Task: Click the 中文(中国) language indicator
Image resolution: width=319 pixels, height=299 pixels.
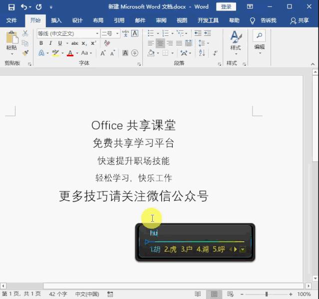Action: pyautogui.click(x=87, y=294)
